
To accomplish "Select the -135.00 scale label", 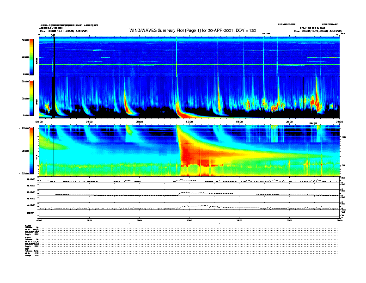I will point(24,151).
